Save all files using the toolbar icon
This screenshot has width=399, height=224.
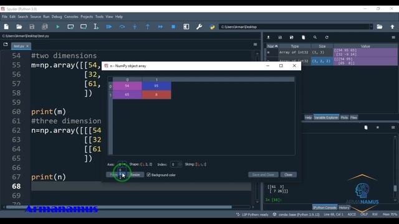click(45, 27)
